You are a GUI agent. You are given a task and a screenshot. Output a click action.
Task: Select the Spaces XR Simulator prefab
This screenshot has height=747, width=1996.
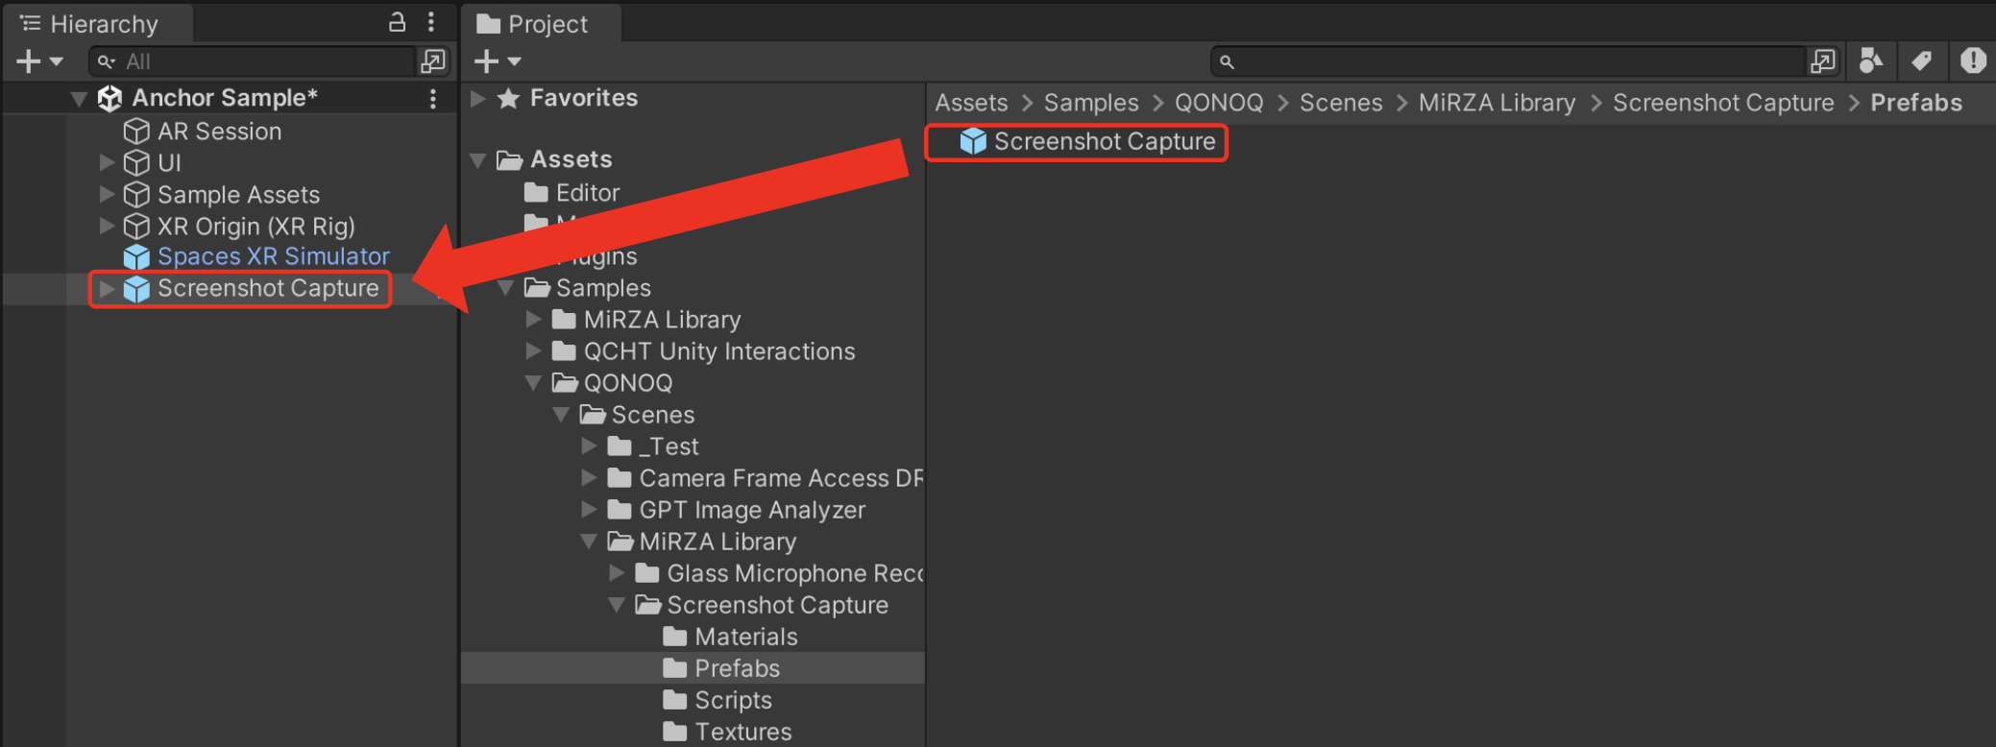(273, 256)
